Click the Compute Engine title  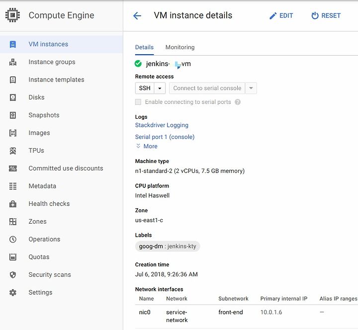(62, 15)
